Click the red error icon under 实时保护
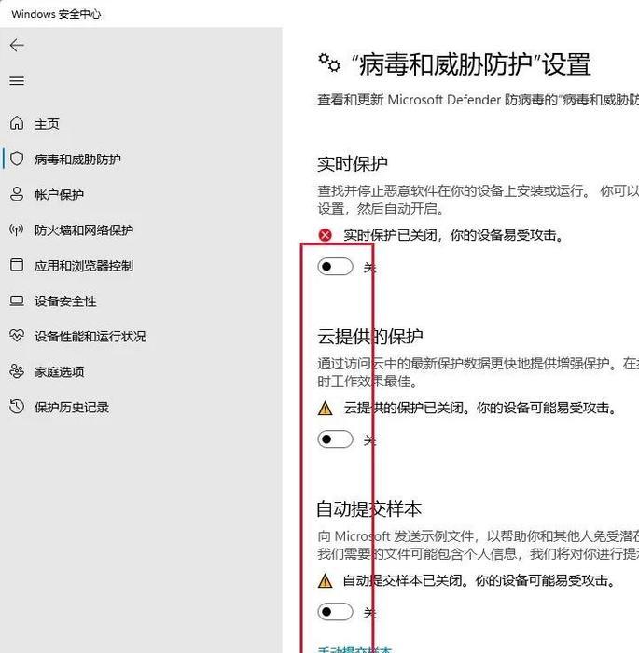The image size is (639, 653). pyautogui.click(x=326, y=235)
